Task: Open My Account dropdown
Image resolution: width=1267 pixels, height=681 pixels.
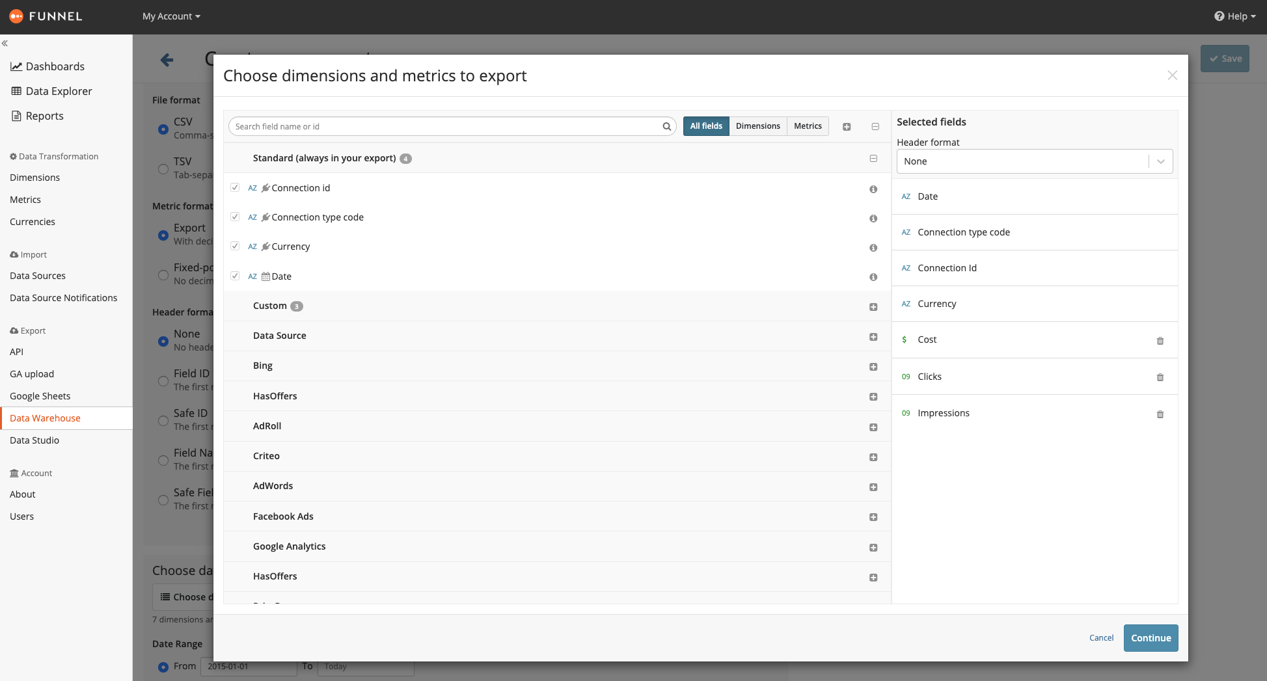Action: [171, 16]
